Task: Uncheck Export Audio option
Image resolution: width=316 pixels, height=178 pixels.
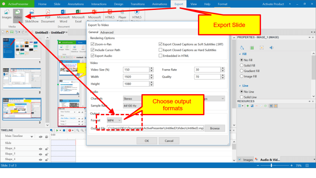Action: pyautogui.click(x=92, y=55)
